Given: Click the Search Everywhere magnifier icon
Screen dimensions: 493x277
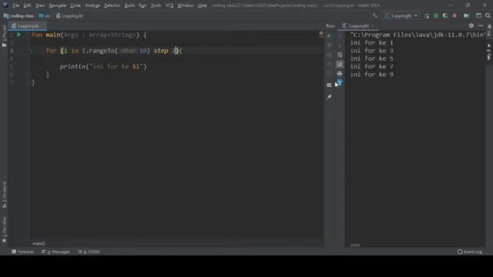Looking at the screenshot, I should click(488, 15).
